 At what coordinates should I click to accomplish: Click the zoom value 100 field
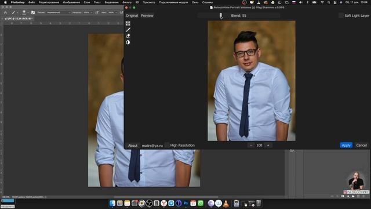(x=259, y=145)
